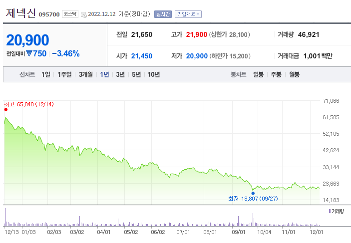
Task: Click the 봉차트 section label
Action: coord(239,74)
